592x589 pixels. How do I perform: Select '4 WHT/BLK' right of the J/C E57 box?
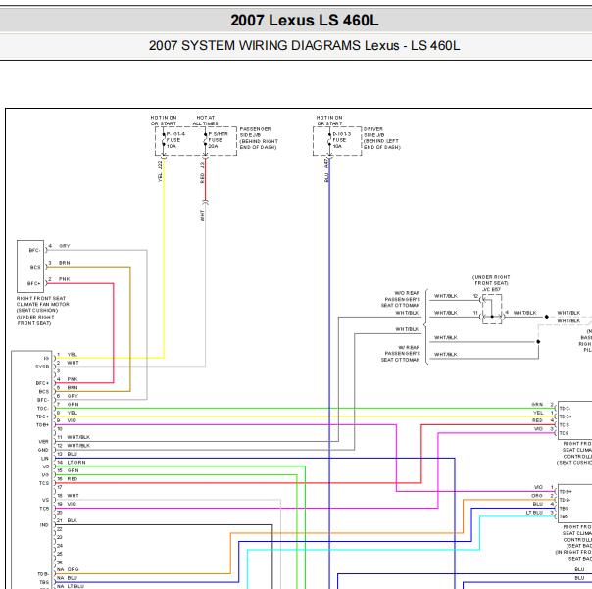[x=521, y=313]
